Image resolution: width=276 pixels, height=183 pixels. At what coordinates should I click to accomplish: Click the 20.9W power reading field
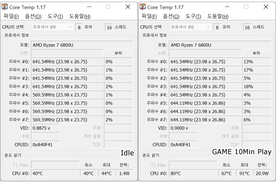[262, 173]
